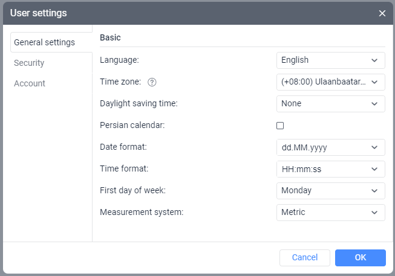Open the Daylight saving time dropdown
Image resolution: width=395 pixels, height=276 pixels.
point(330,104)
